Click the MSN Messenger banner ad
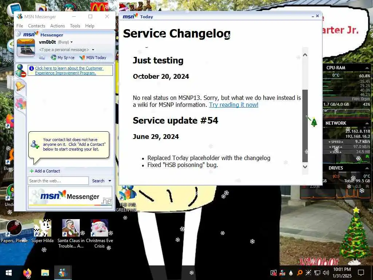This screenshot has width=373, height=280. click(70, 197)
